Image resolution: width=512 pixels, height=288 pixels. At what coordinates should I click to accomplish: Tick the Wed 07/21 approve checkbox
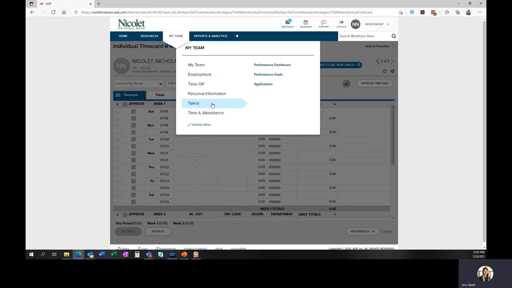[134, 153]
